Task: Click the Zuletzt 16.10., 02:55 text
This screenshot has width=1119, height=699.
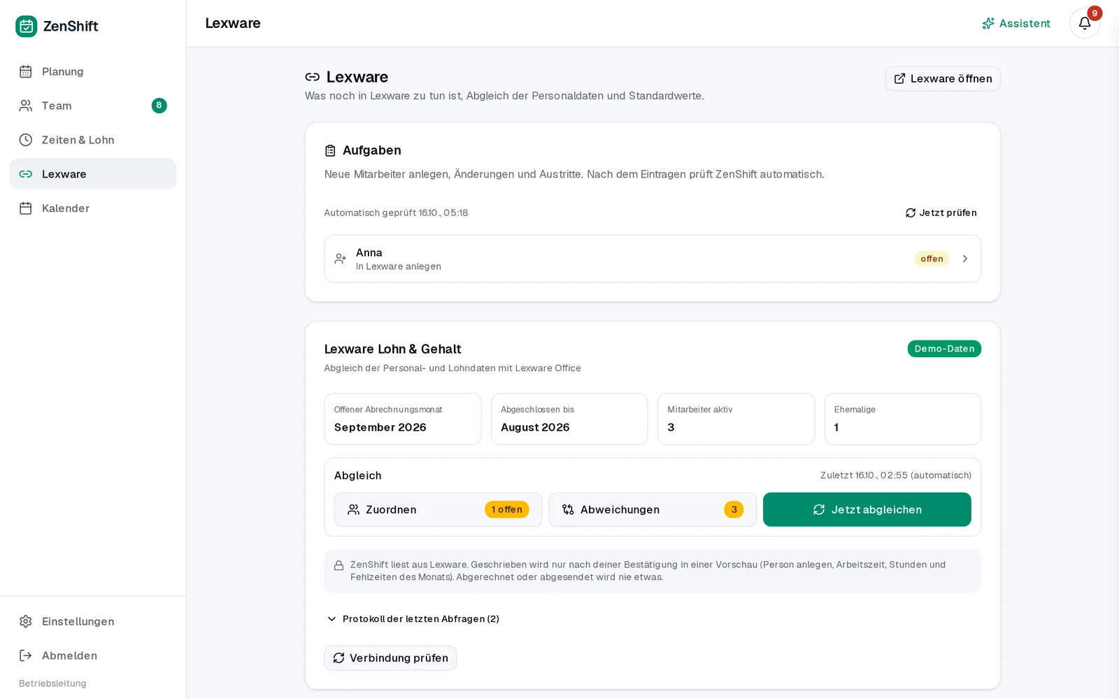Action: (896, 475)
